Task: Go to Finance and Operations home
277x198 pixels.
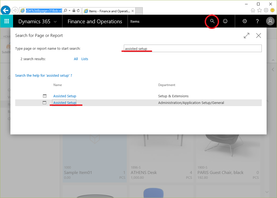Action: click(x=95, y=21)
